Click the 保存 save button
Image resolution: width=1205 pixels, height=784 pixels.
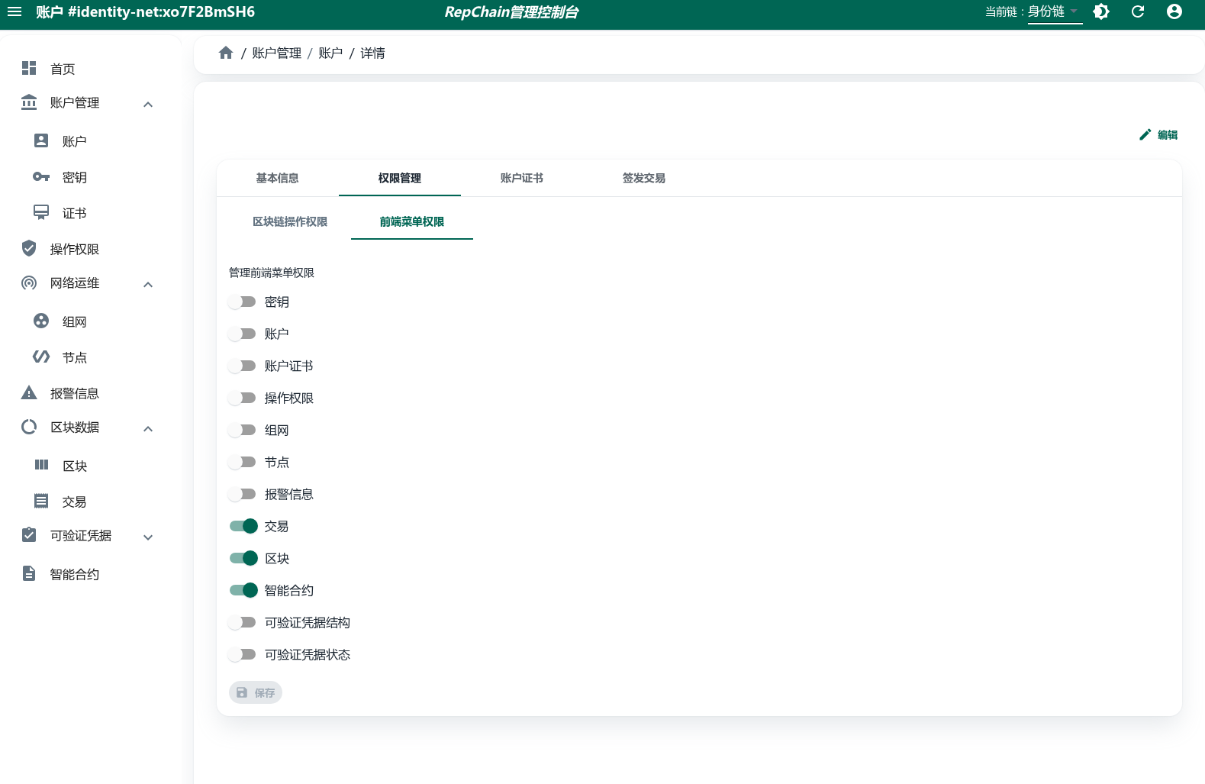[x=256, y=692]
